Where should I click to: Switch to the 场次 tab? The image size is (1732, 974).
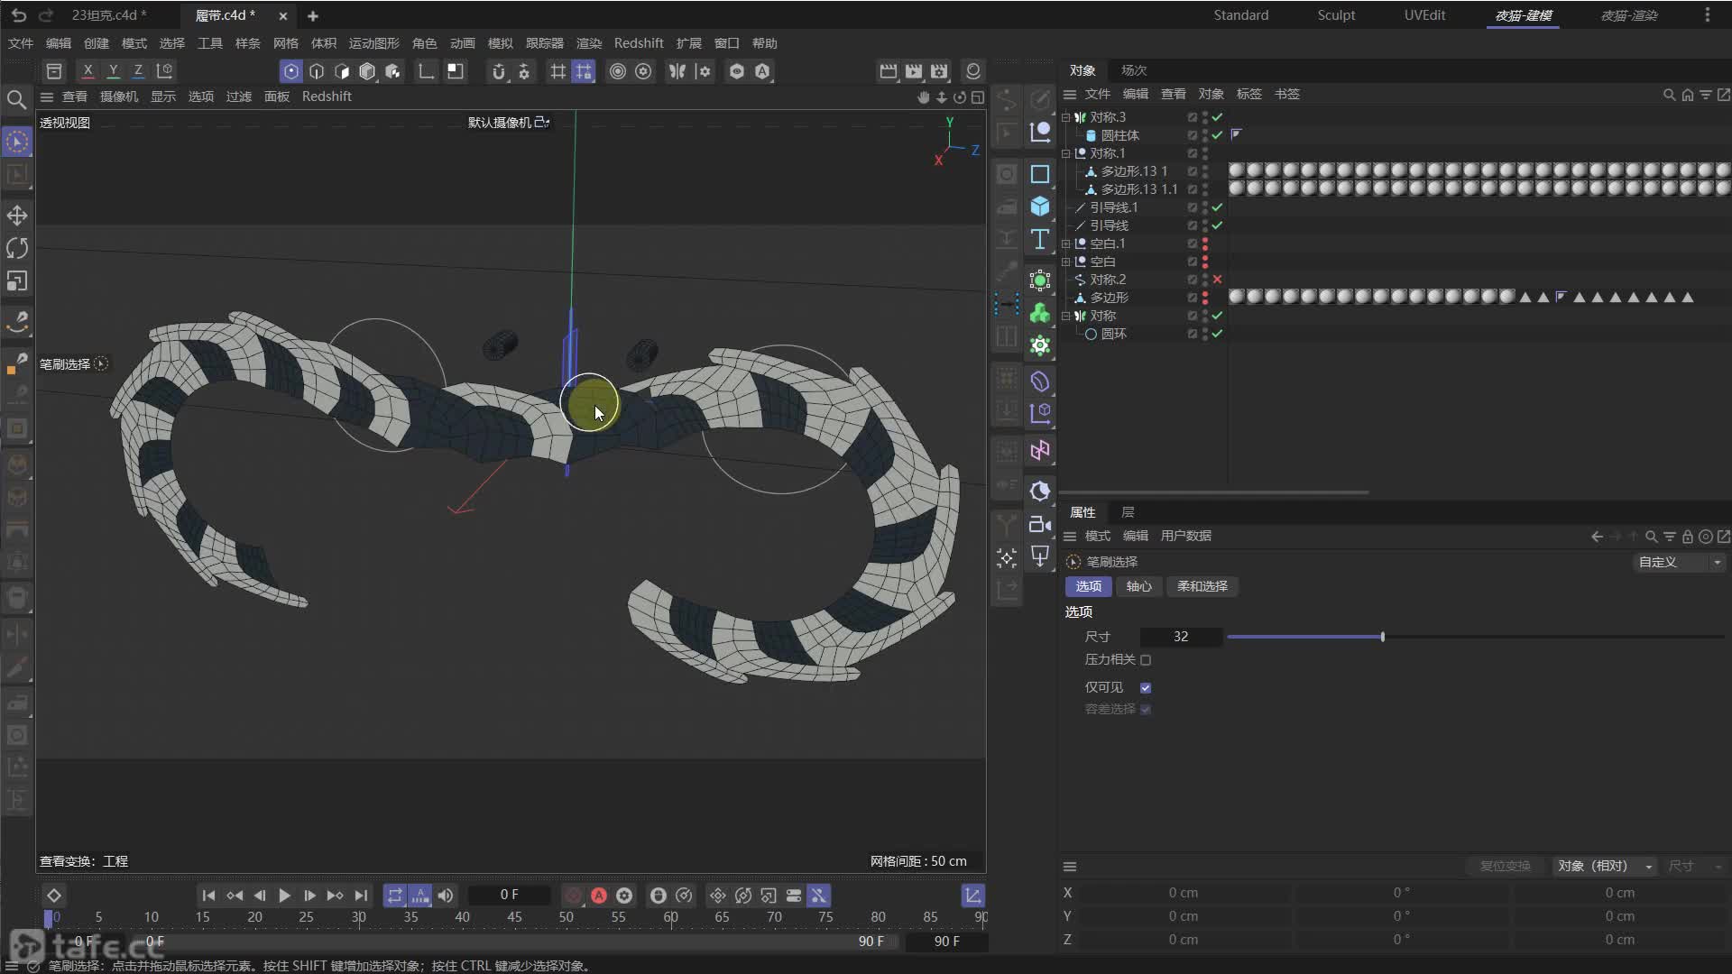click(x=1134, y=70)
